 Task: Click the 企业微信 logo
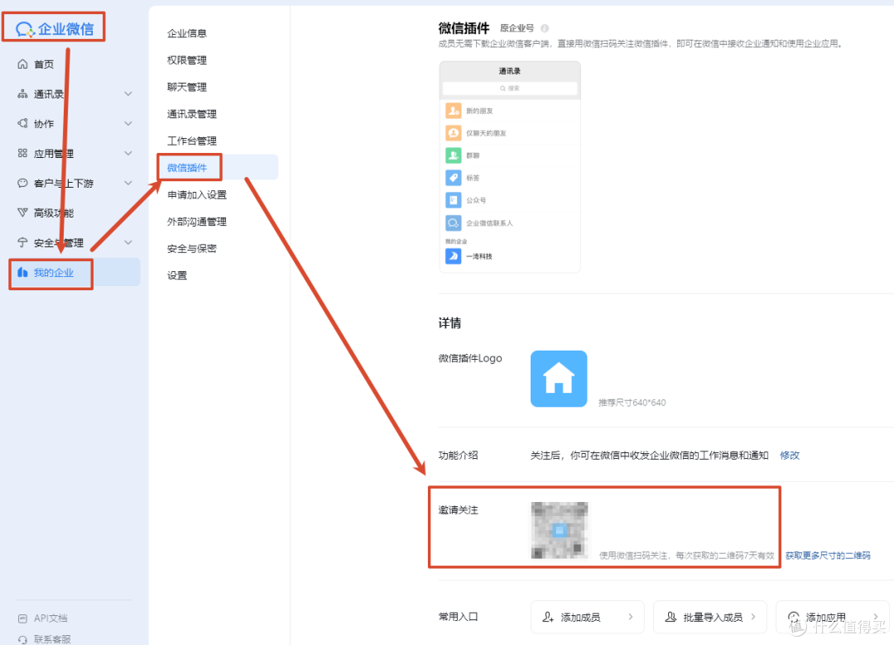coord(54,28)
